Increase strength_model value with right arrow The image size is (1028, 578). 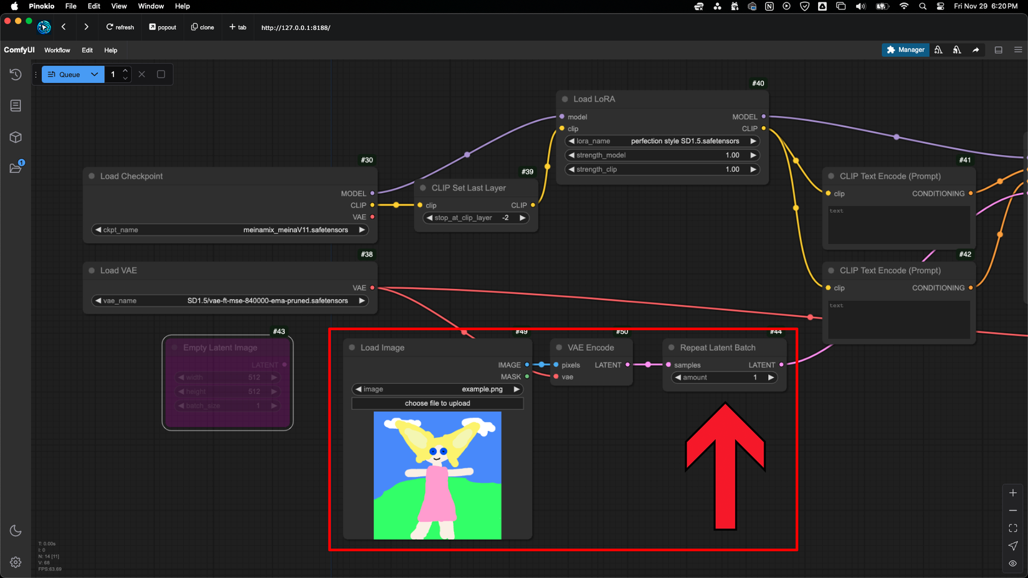(753, 155)
